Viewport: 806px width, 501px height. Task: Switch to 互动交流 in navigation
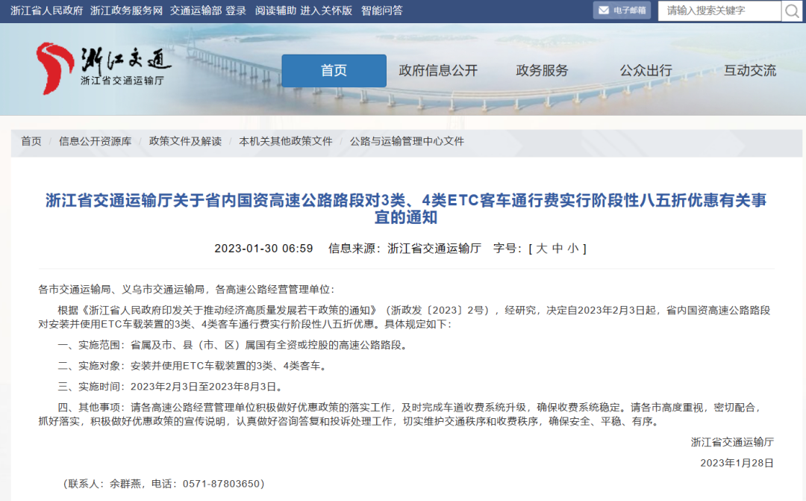pyautogui.click(x=749, y=71)
